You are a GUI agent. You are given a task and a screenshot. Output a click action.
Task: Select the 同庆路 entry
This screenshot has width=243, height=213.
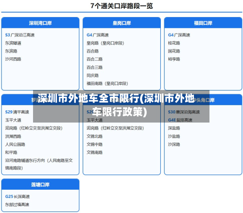(x=93, y=75)
